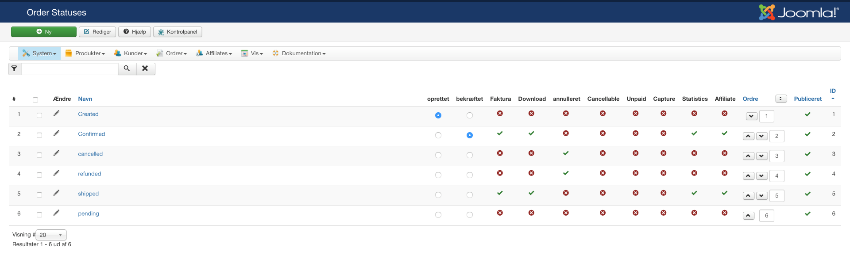Image resolution: width=850 pixels, height=259 pixels.
Task: Select oprettet radio for the pending row
Action: tap(438, 215)
